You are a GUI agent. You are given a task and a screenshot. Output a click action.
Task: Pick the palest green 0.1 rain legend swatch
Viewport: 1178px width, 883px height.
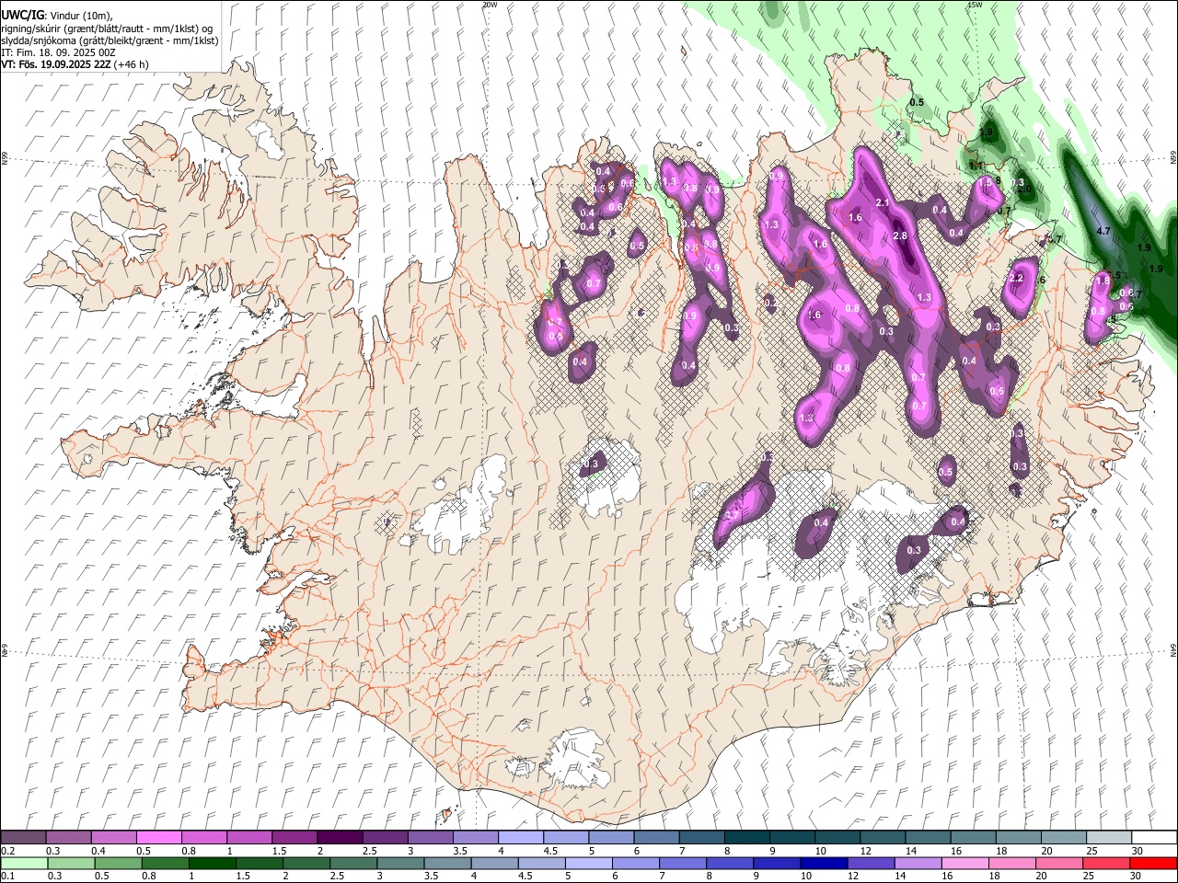tap(24, 863)
